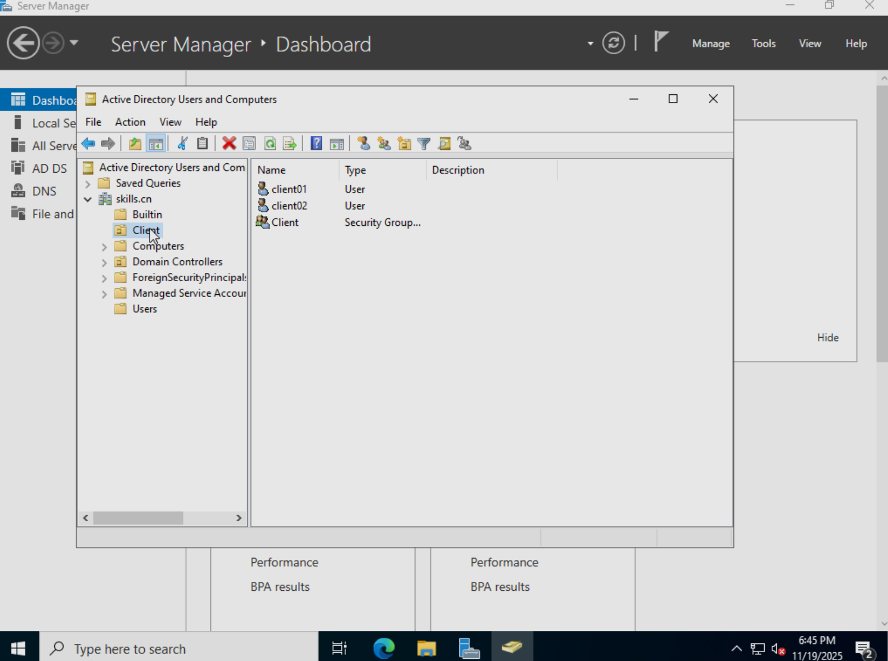Image resolution: width=888 pixels, height=661 pixels.
Task: Click the taskbar search box
Action: [179, 648]
